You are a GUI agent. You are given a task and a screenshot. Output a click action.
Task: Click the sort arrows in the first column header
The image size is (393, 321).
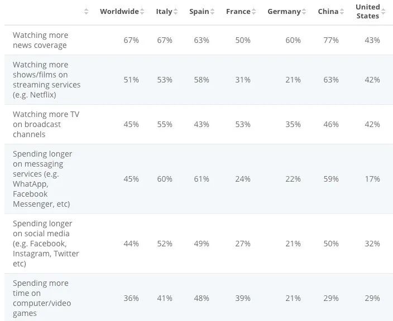coord(86,12)
